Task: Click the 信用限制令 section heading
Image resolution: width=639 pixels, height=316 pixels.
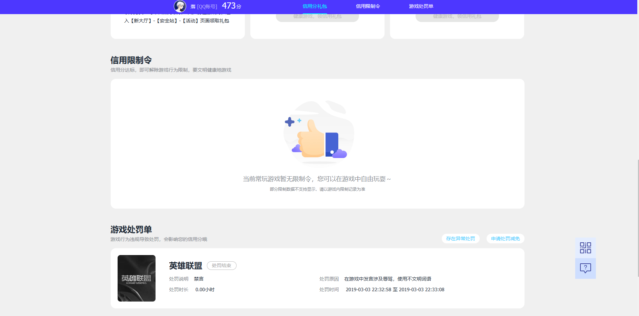Action: (x=131, y=60)
